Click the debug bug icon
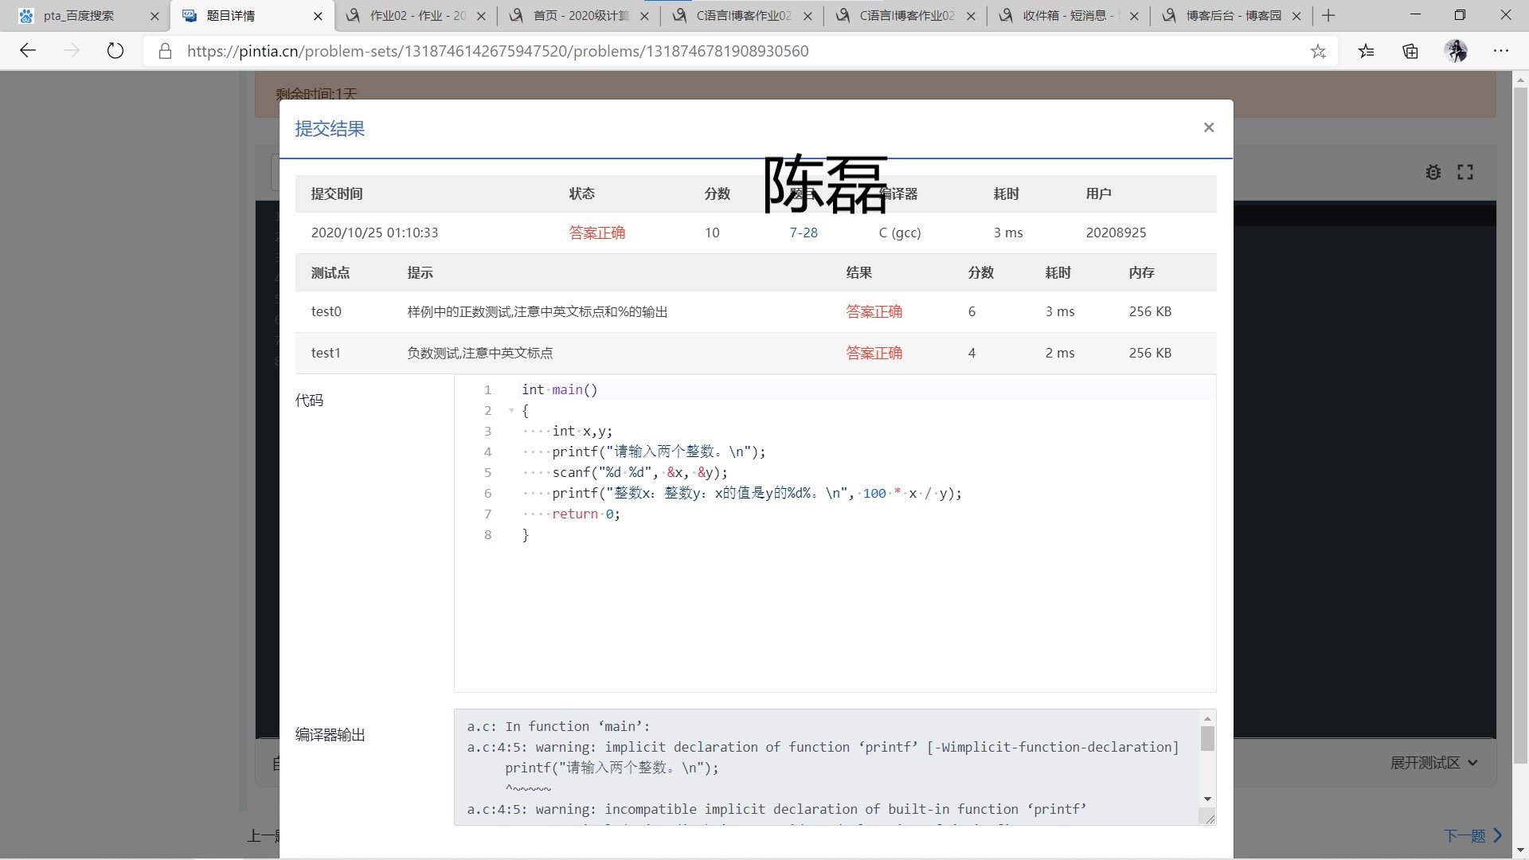1529x860 pixels. pyautogui.click(x=1433, y=172)
